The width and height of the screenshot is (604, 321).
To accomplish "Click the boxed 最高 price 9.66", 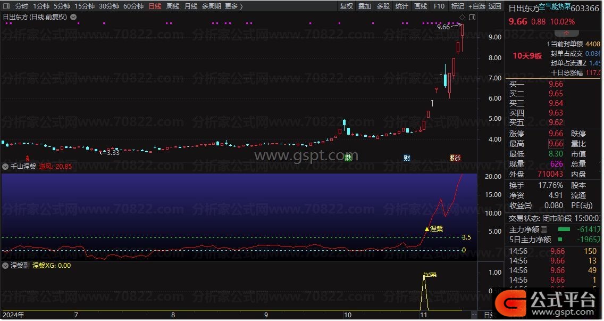I will point(556,144).
